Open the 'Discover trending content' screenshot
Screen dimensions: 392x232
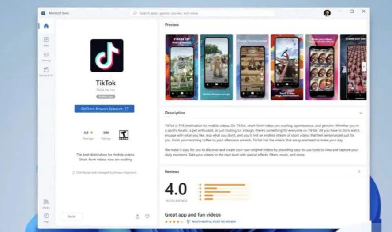pyautogui.click(x=253, y=67)
